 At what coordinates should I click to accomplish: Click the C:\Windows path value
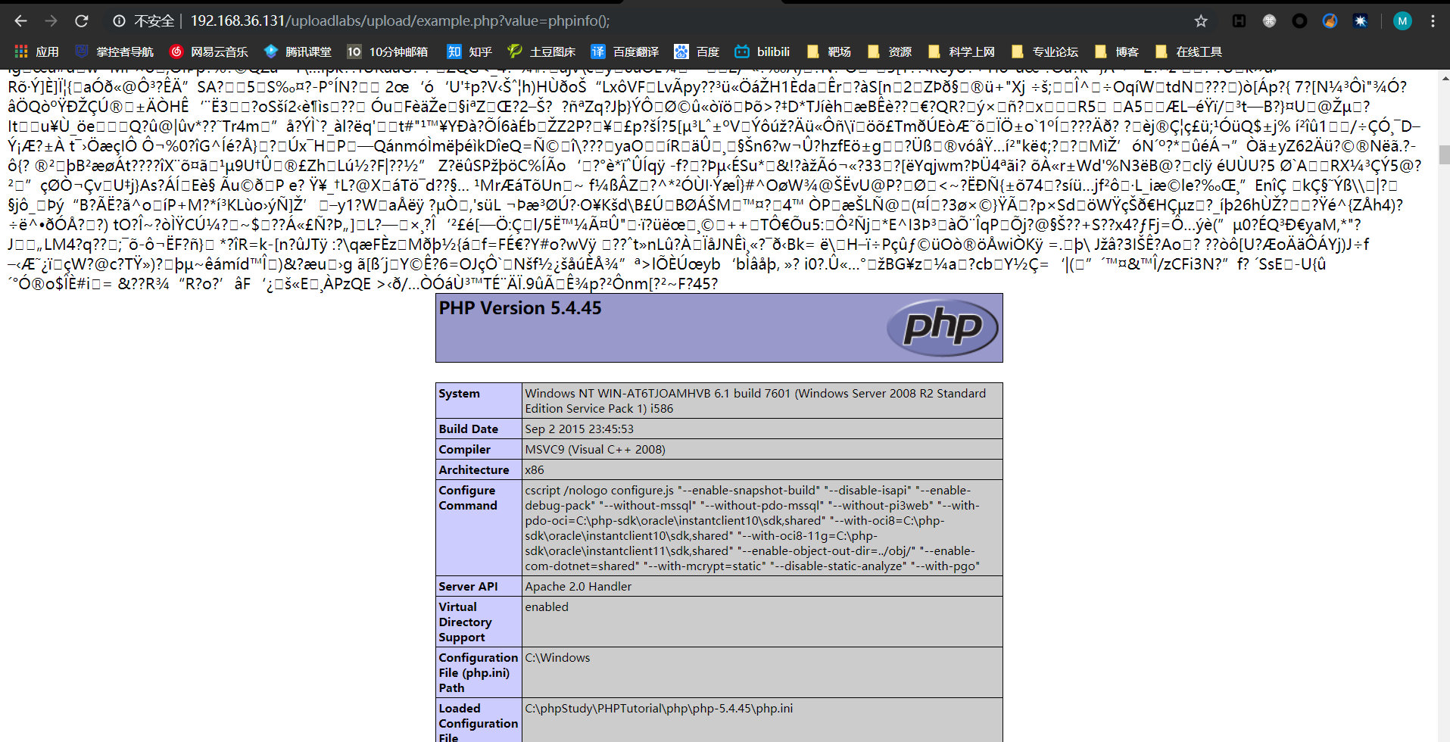point(557,657)
